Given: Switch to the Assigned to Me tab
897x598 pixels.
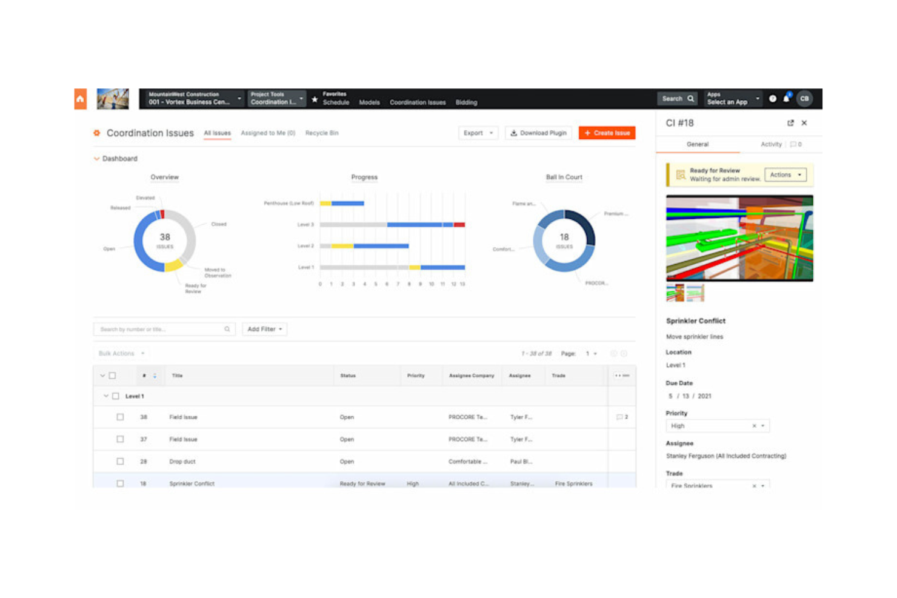Looking at the screenshot, I should click(x=268, y=133).
